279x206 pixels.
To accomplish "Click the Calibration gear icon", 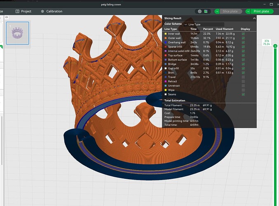I will tap(42, 12).
